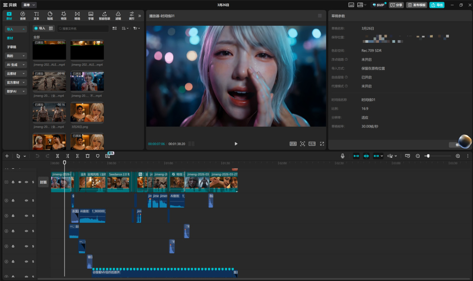Screen dimensions: 473x281
Task: Click the microphone record voiceover icon
Action: (x=342, y=156)
